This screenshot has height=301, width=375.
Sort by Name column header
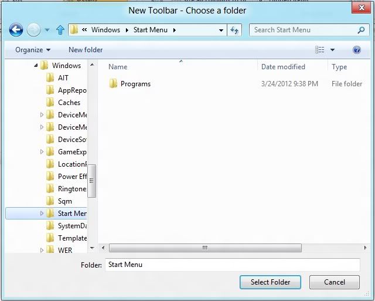(118, 67)
